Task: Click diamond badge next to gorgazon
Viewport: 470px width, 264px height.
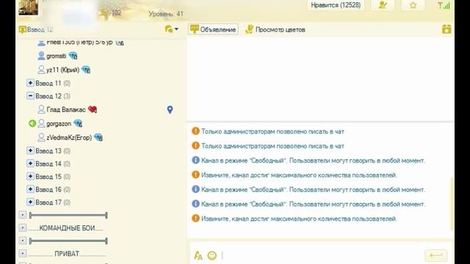Action: pyautogui.click(x=78, y=123)
